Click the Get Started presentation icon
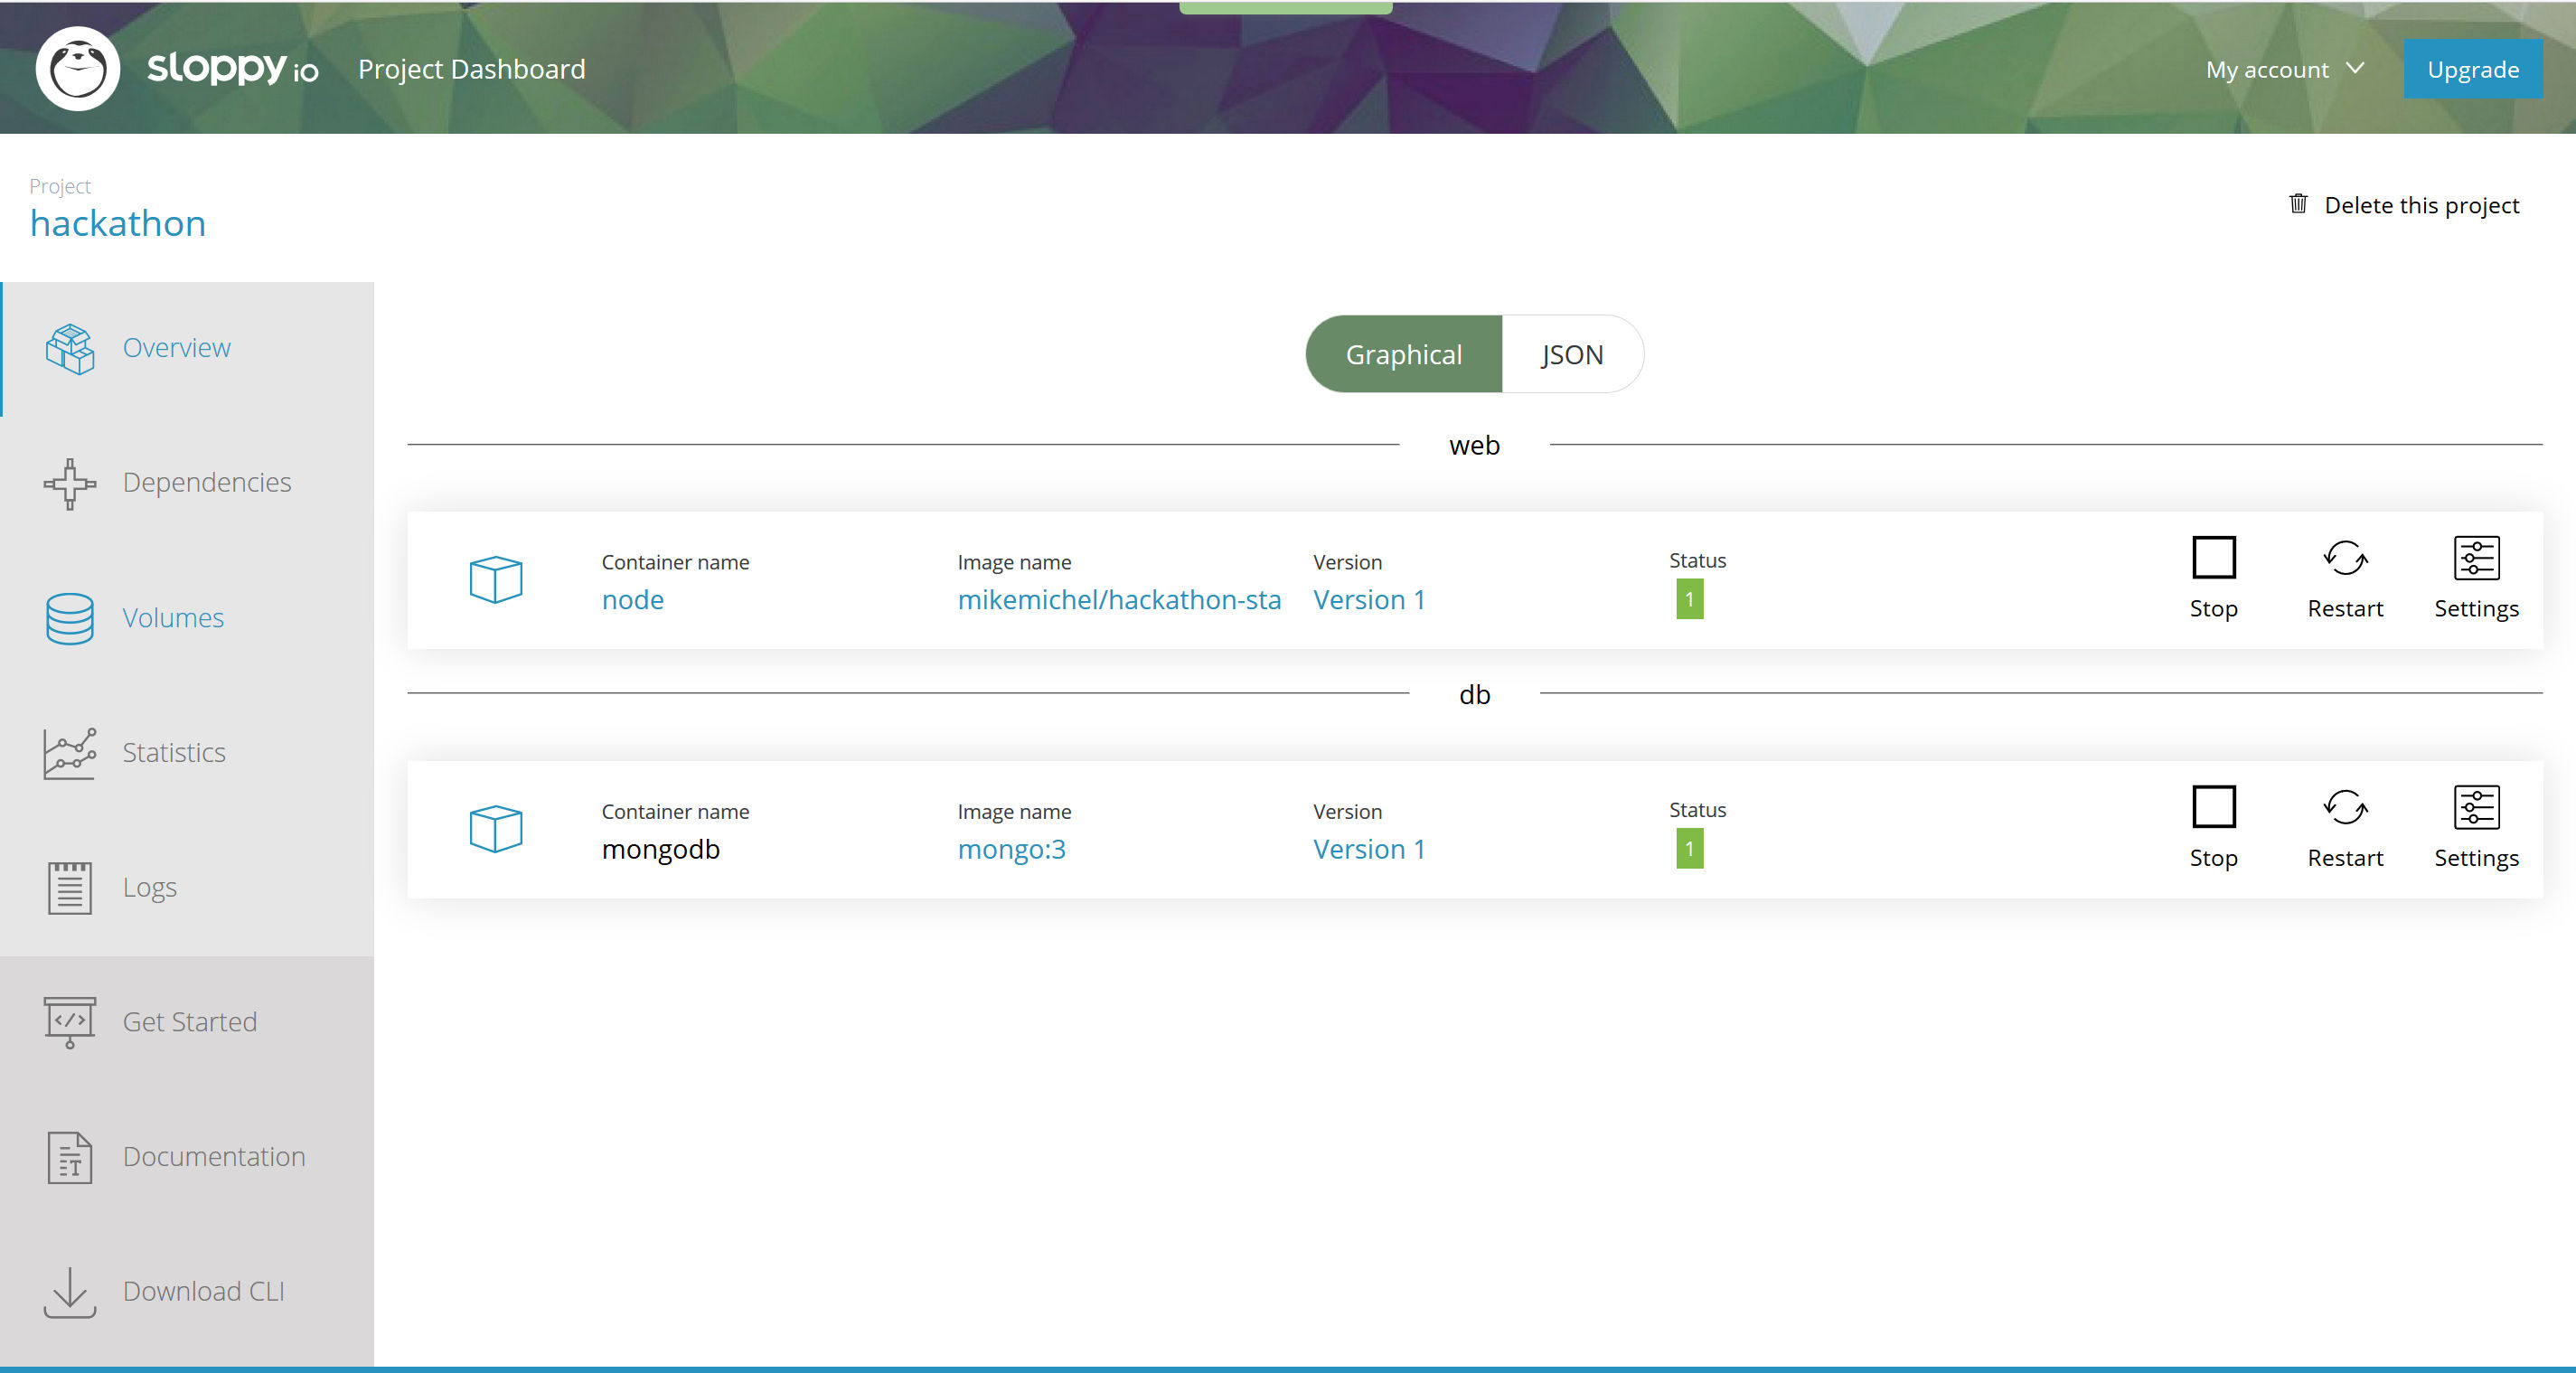This screenshot has width=2576, height=1373. (70, 1022)
